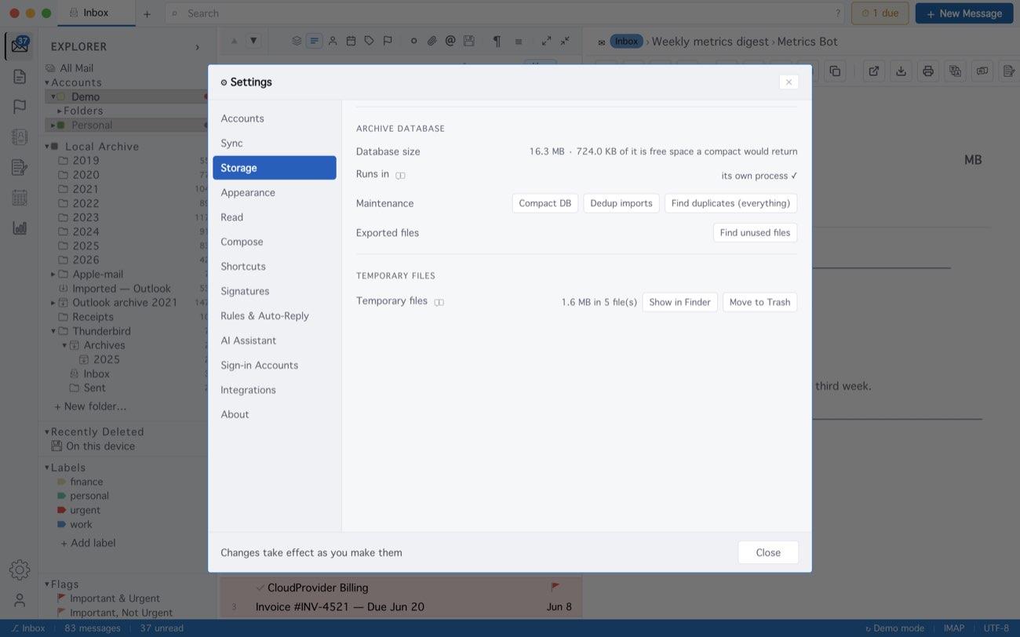Open the calendar grid icon in the activity bar
Image resolution: width=1020 pixels, height=637 pixels.
(20, 198)
